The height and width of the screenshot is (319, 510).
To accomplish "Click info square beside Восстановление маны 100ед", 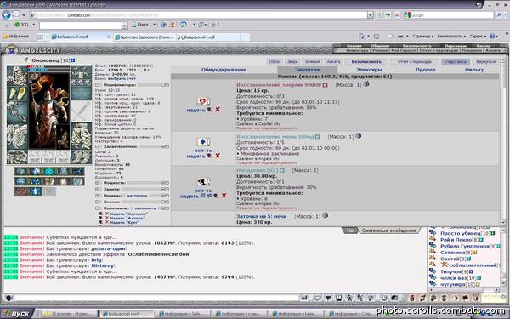I will point(317,137).
